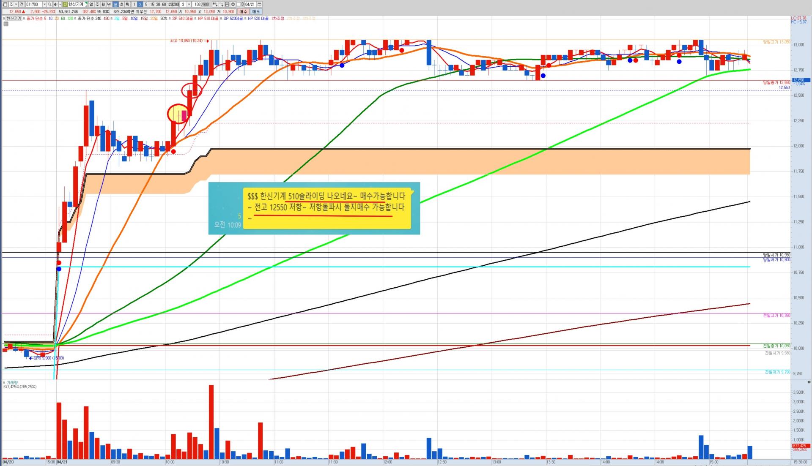The width and height of the screenshot is (812, 466).
Task: Open the chart settings gear icon
Action: [233, 4]
